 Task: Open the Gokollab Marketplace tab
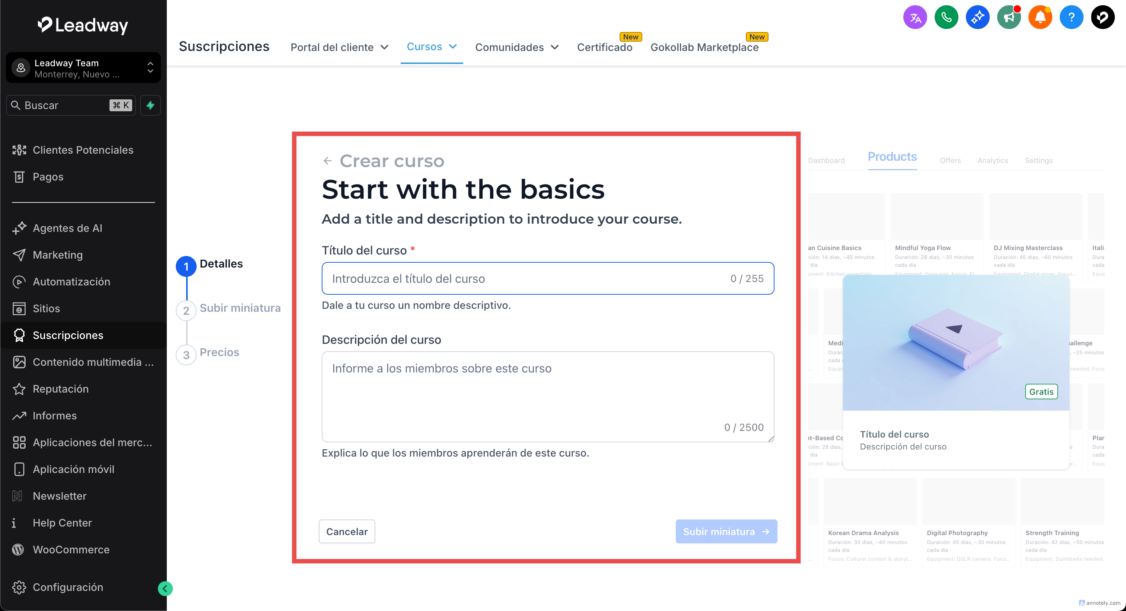pyautogui.click(x=704, y=47)
